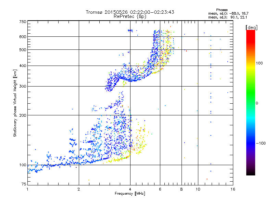
Task: Click the "mean, sd,X: 90.1, 22.1" line
Action: [x=227, y=18]
